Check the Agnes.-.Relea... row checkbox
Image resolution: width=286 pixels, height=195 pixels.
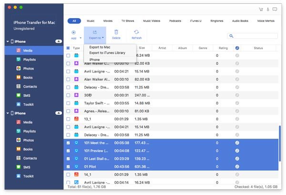click(68, 111)
